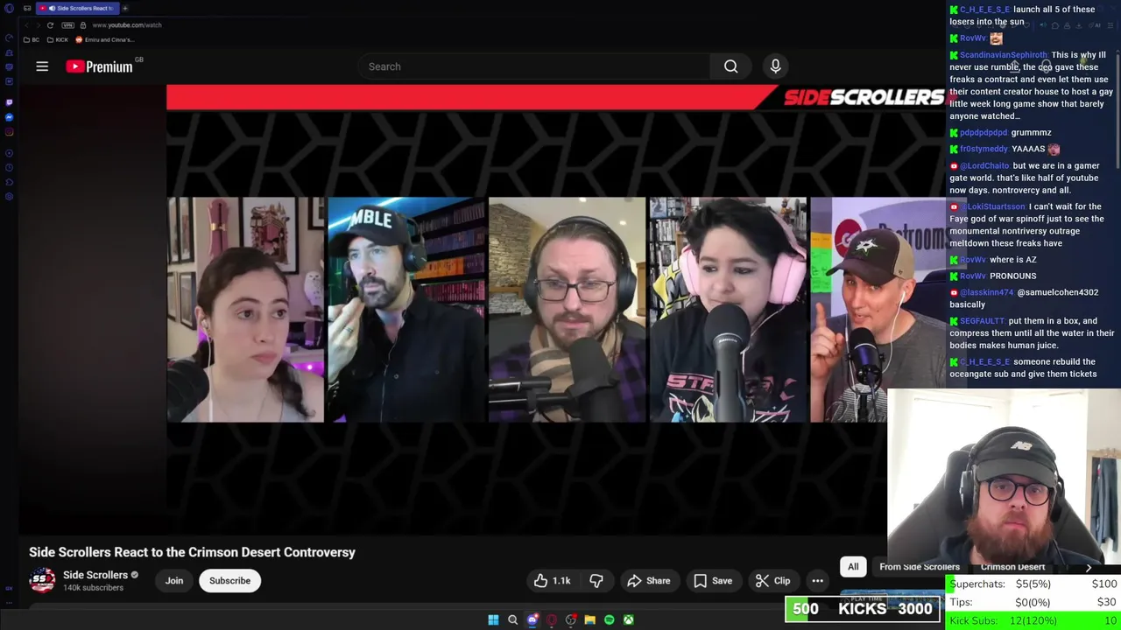Open Opera sidebar settings gear
Screen dimensions: 1121x630
pos(9,196)
